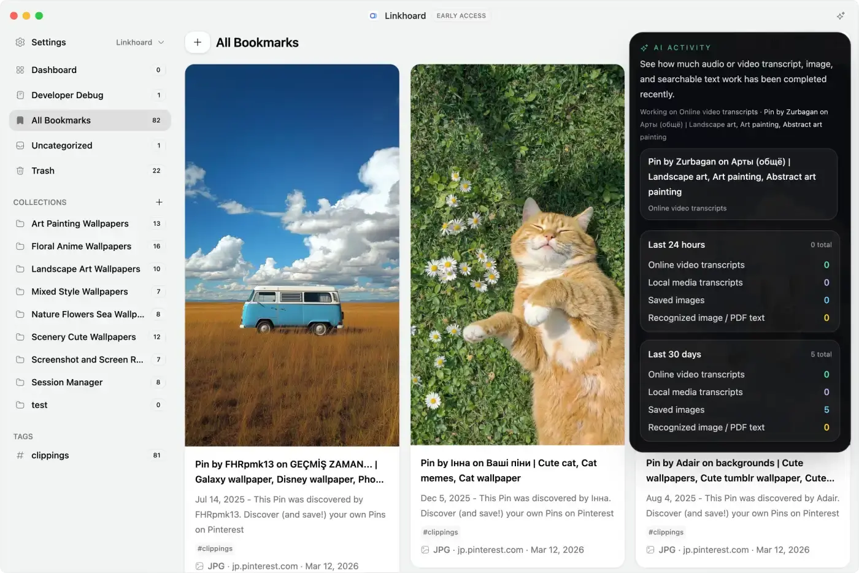
Task: Click Saved images row in Last 30 days
Action: click(738, 410)
